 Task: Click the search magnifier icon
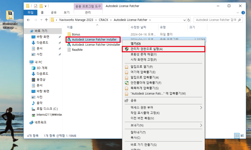point(240,20)
